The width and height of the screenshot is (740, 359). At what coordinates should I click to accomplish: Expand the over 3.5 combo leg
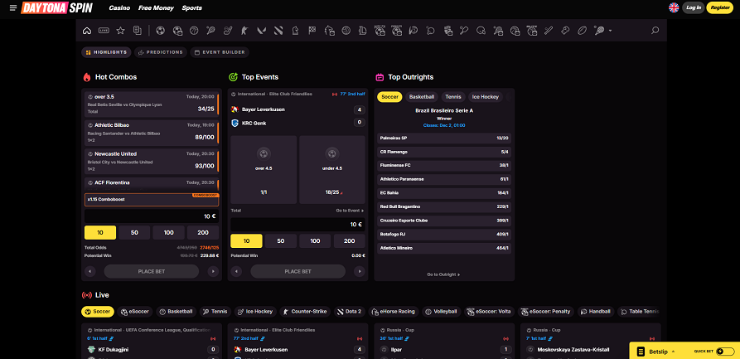(152, 104)
